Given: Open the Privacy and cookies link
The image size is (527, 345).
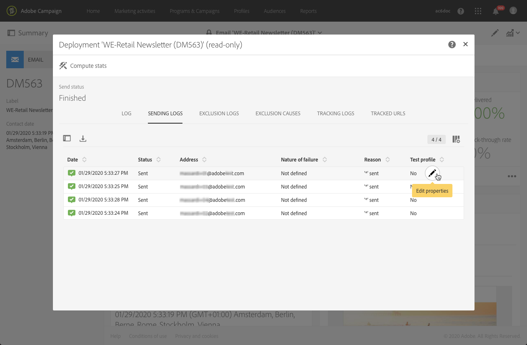Looking at the screenshot, I should coord(197,336).
